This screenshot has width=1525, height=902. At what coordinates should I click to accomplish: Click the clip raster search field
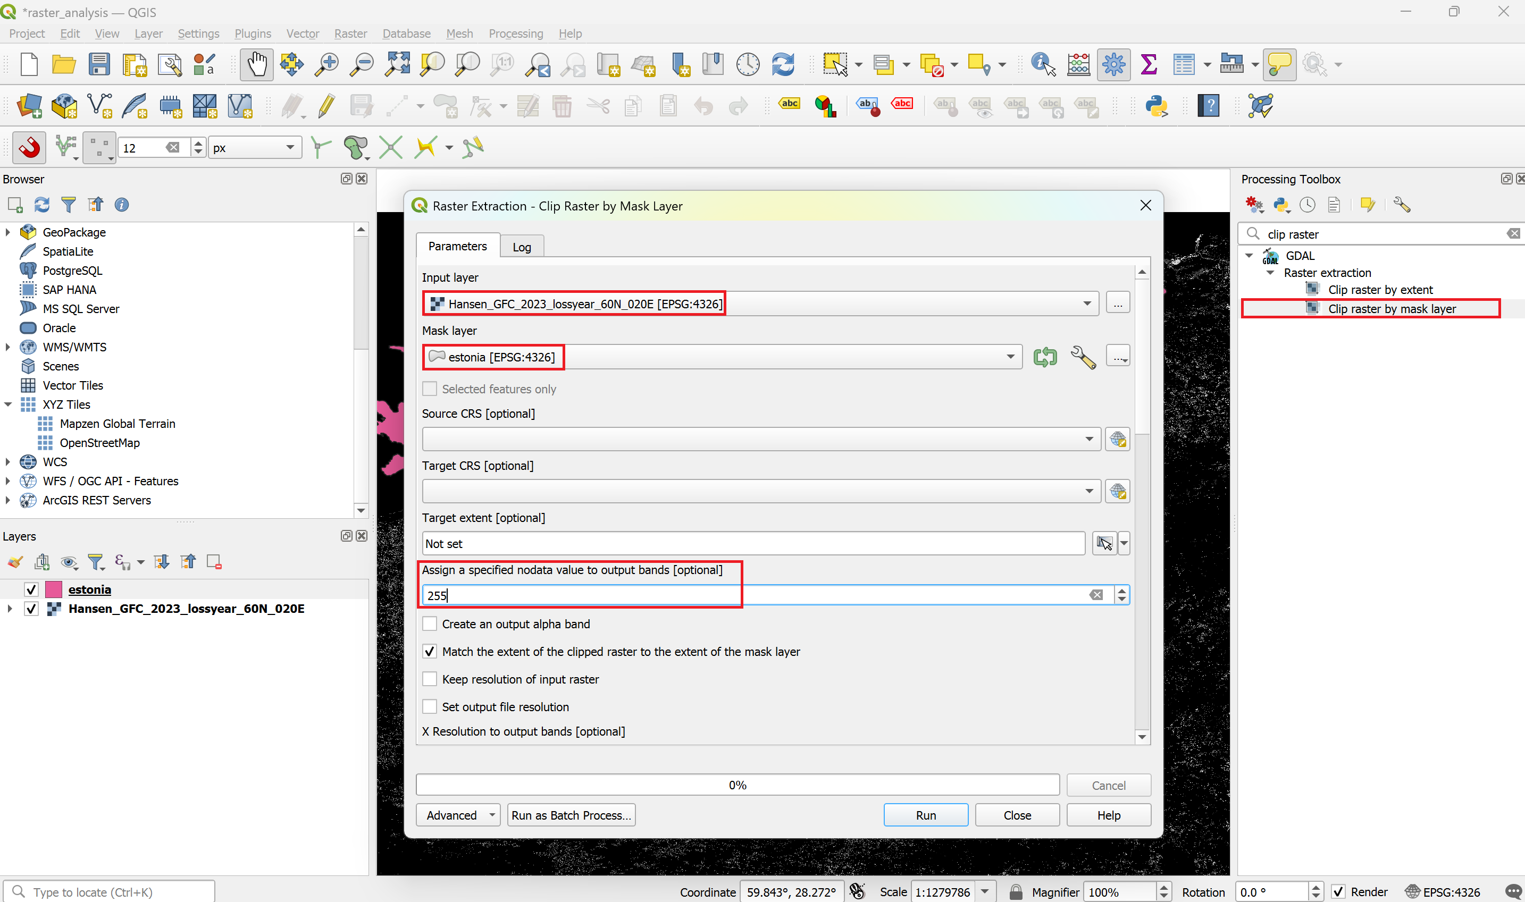point(1380,234)
